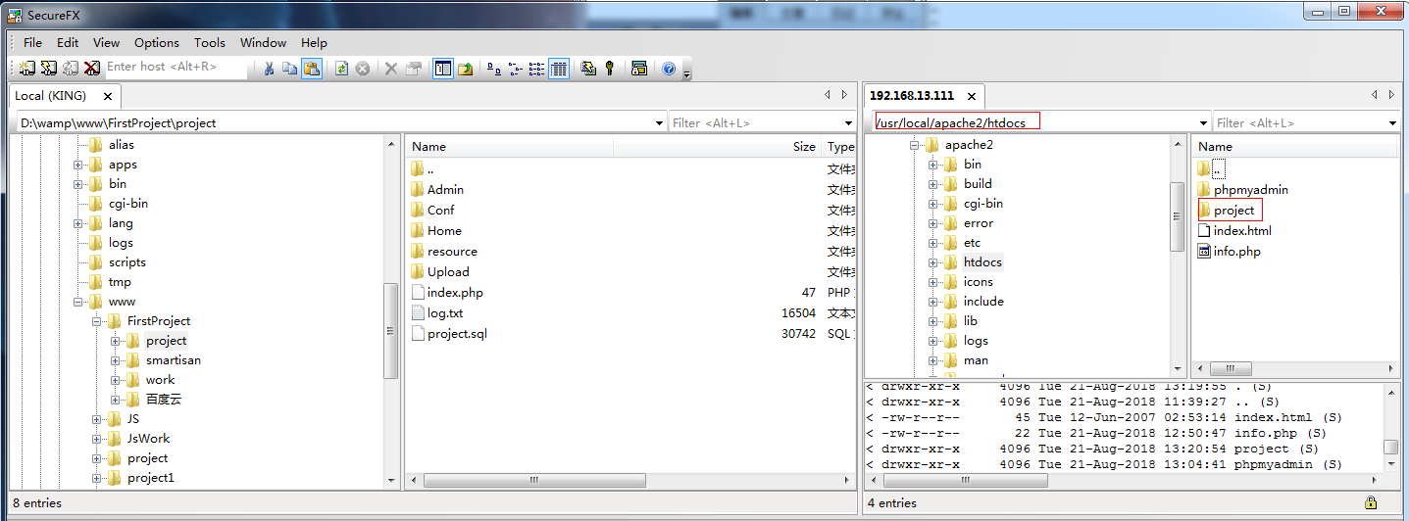1409x521 pixels.
Task: Open the Help menu
Action: [314, 42]
